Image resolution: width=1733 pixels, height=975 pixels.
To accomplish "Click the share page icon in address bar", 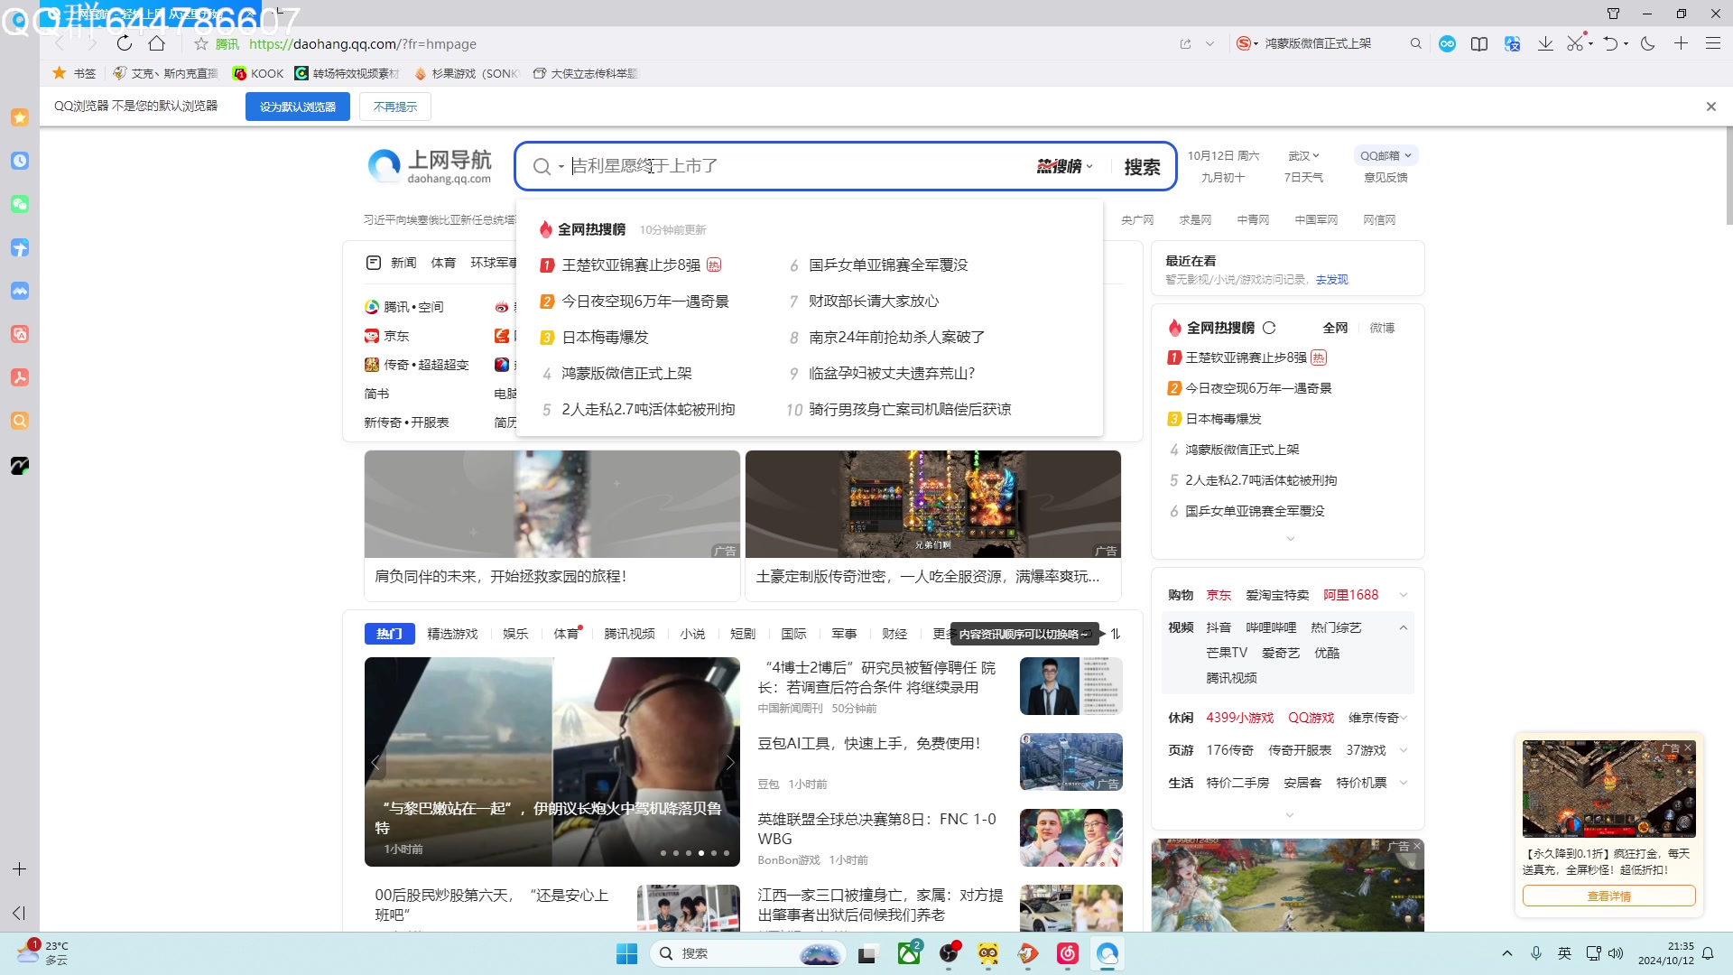I will point(1185,43).
